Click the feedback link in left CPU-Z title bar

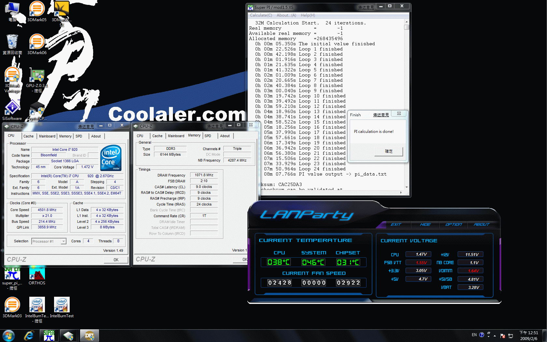[86, 126]
